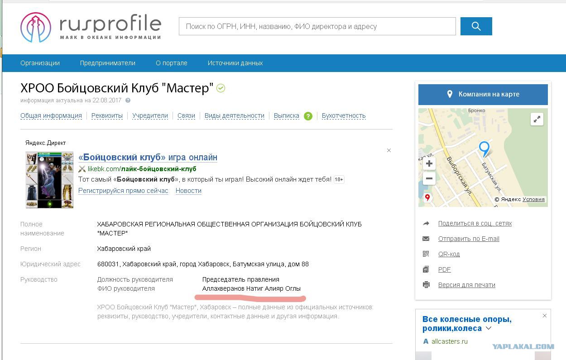Click the name Аллахверанов Натиг Алияр Оглы
This screenshot has height=360, width=566.
pyautogui.click(x=251, y=288)
